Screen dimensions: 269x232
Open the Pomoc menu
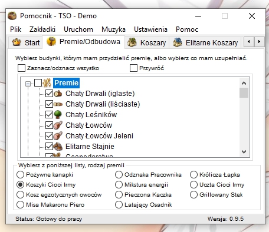[x=187, y=29]
